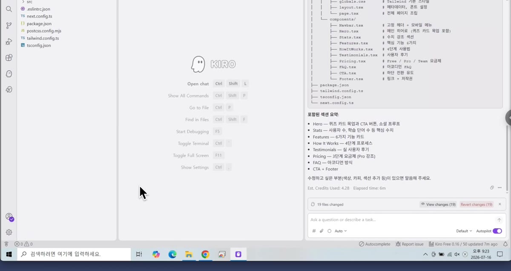Click the copy response icon
This screenshot has width=511, height=271.
click(x=492, y=188)
